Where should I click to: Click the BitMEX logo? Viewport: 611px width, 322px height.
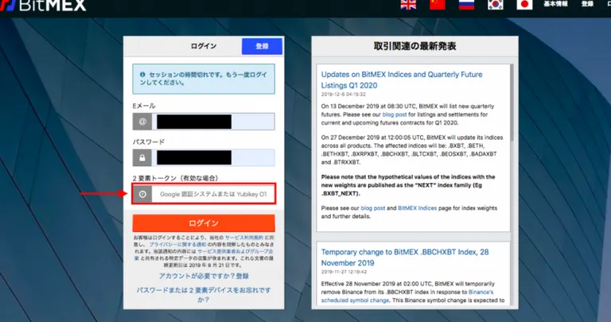pos(43,5)
